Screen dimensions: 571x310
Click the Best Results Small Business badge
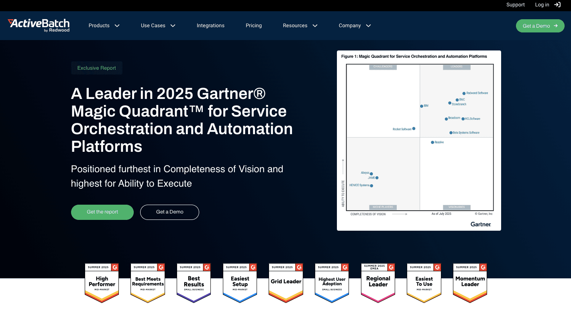tap(194, 282)
